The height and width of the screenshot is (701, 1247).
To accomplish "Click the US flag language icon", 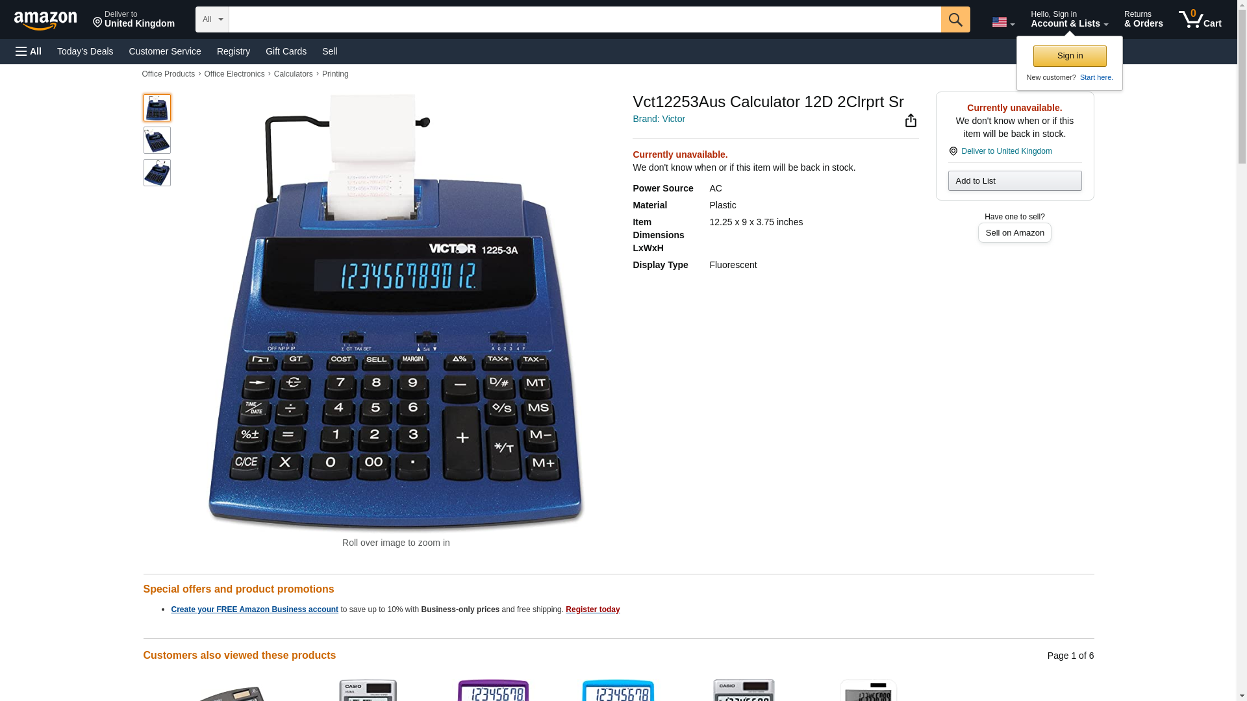I will 1003,22.
